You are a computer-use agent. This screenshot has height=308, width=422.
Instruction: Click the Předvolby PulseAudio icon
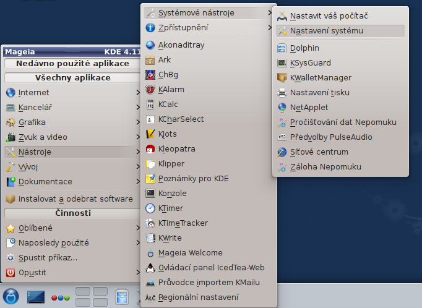(282, 137)
